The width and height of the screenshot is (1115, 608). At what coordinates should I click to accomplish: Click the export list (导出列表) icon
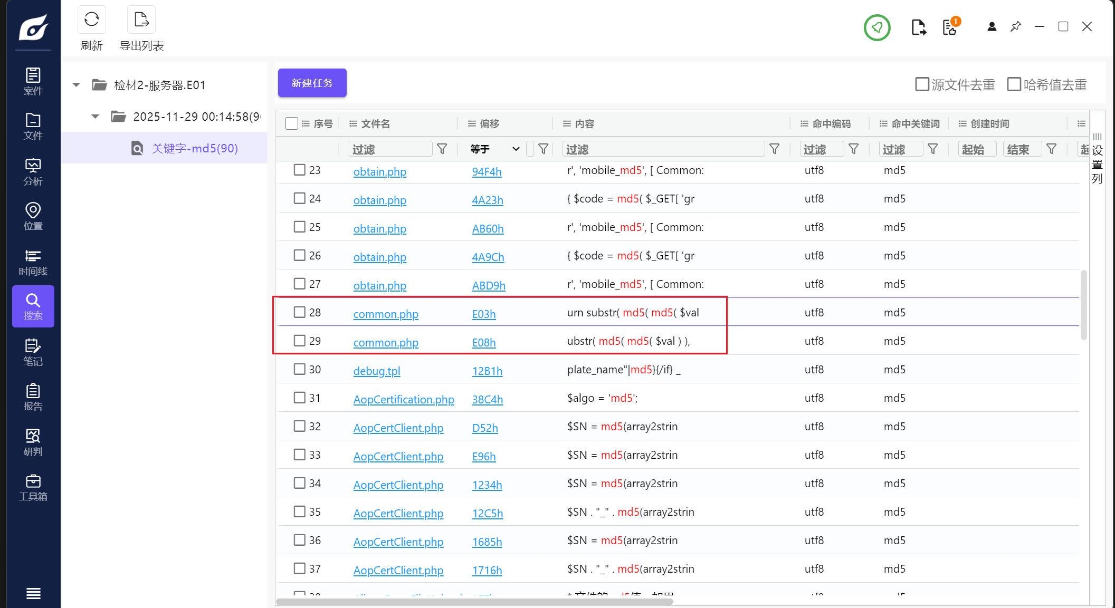141,20
